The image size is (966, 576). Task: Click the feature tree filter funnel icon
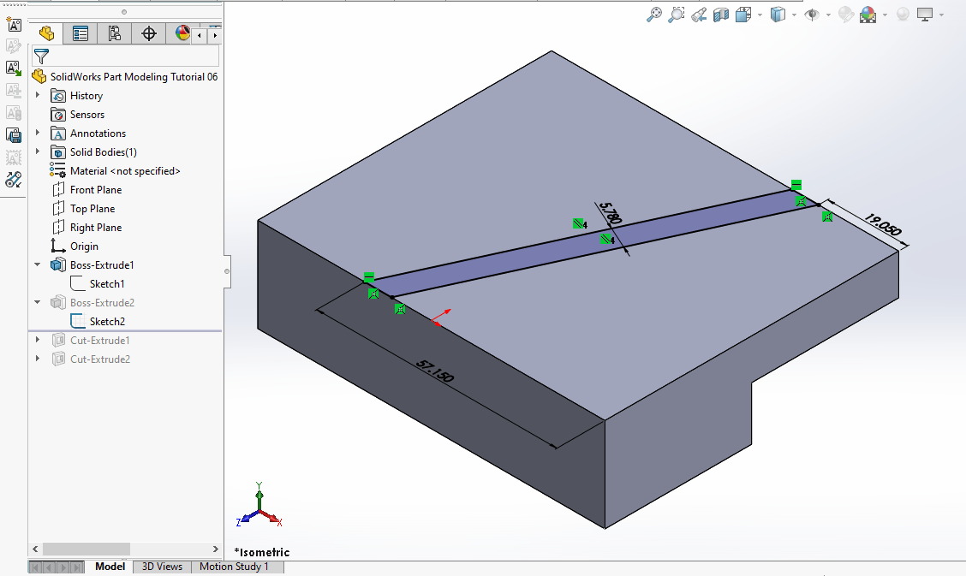point(41,56)
